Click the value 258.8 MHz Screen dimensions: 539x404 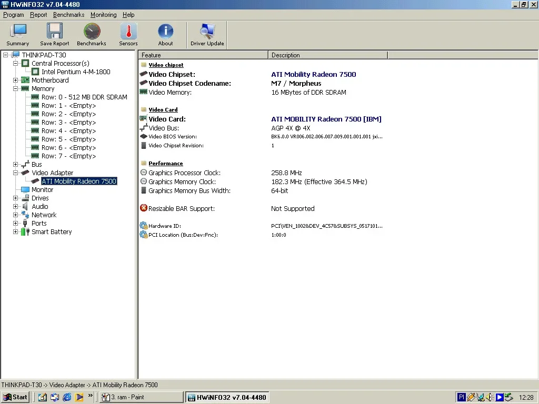[286, 173]
